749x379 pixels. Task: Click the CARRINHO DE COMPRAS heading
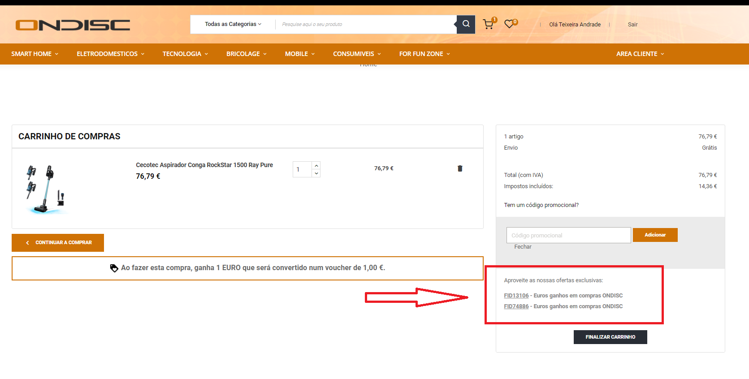point(69,136)
